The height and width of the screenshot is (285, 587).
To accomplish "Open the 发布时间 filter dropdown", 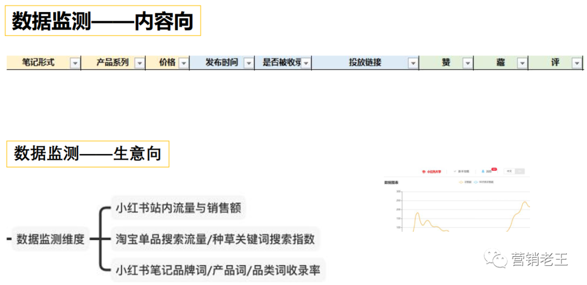I will coord(248,63).
